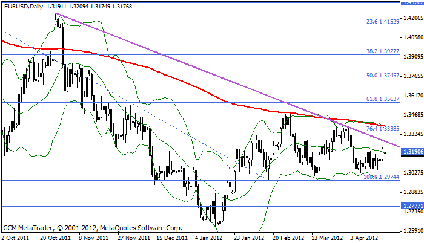This screenshot has height=243, width=424.
Task: Click the 4 Jan 2012 date label
Action: coord(209,238)
